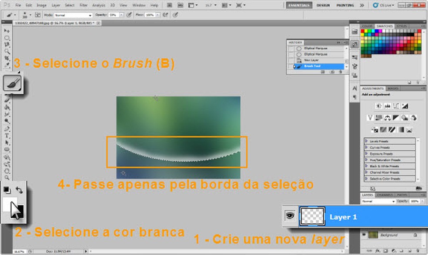Toggle tablet pressure for opacity
This screenshot has width=428, height=255.
point(129,15)
